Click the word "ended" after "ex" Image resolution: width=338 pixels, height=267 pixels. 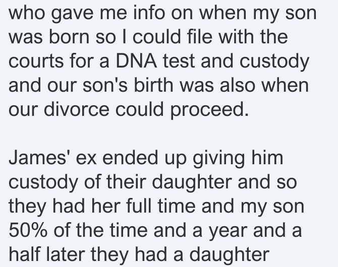tap(130, 158)
